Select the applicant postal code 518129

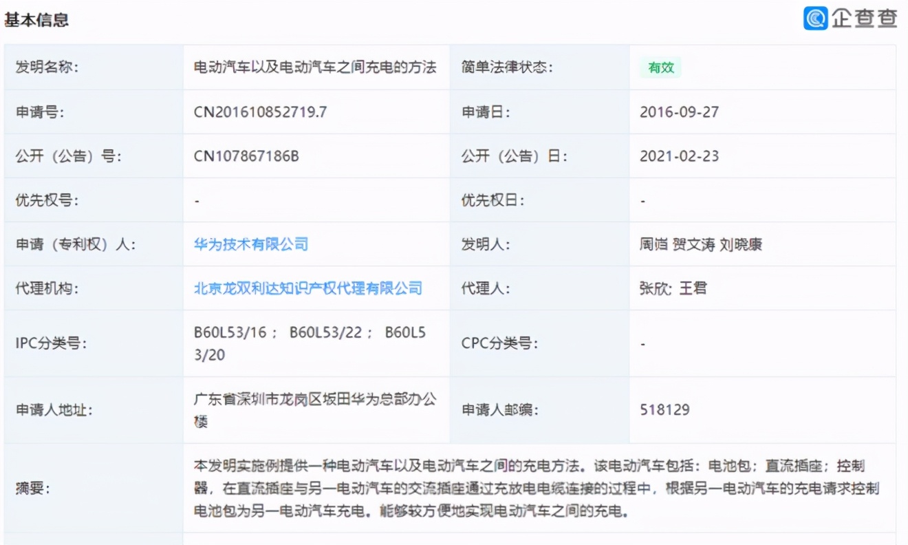(x=664, y=409)
